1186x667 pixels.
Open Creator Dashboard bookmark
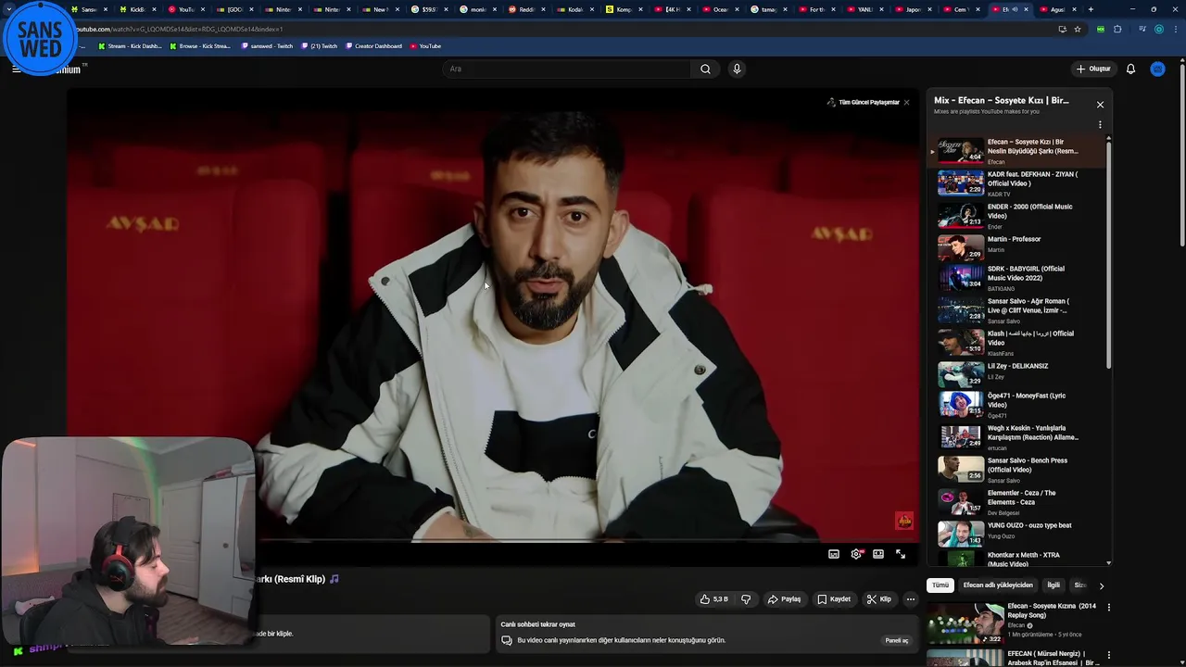pyautogui.click(x=374, y=46)
